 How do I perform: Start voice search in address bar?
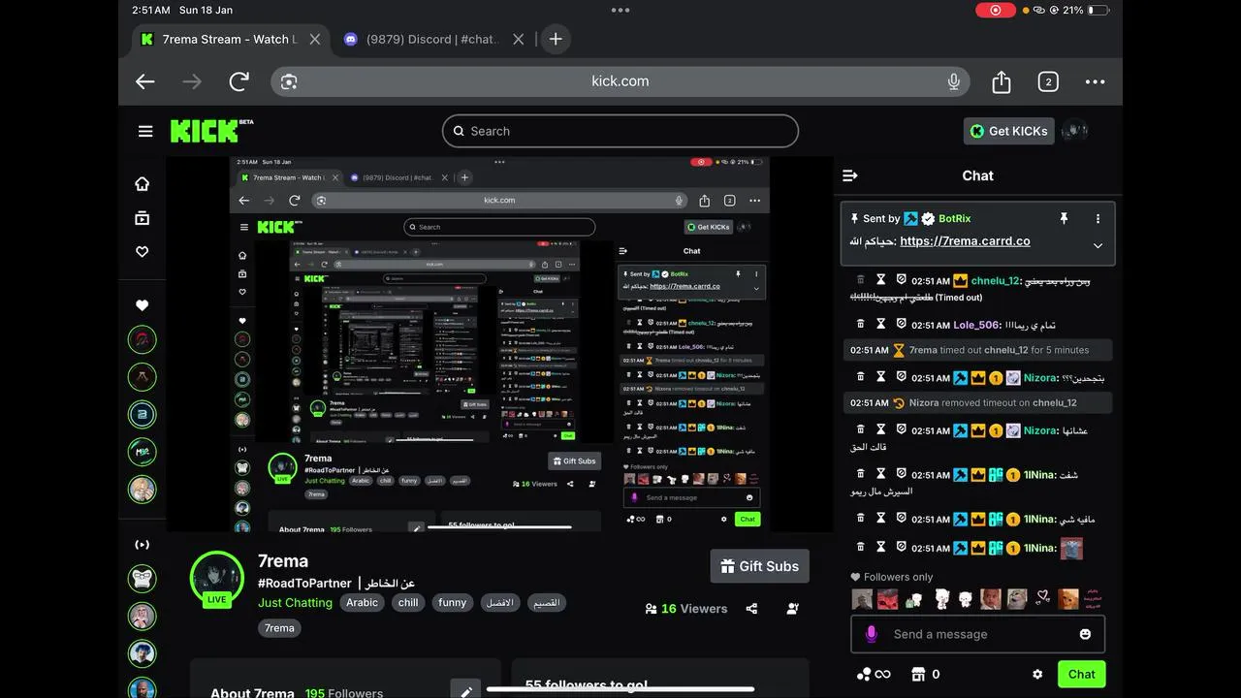954,81
